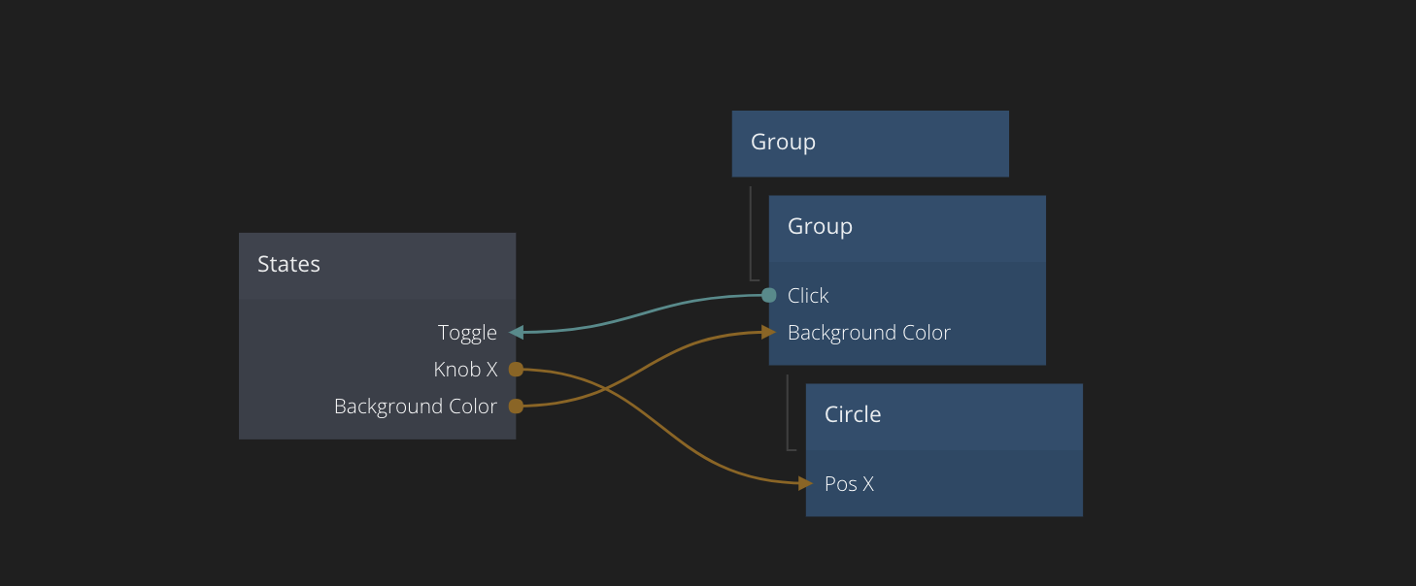The width and height of the screenshot is (1416, 586).
Task: Click the teal Click output port dot
Action: [x=769, y=295]
